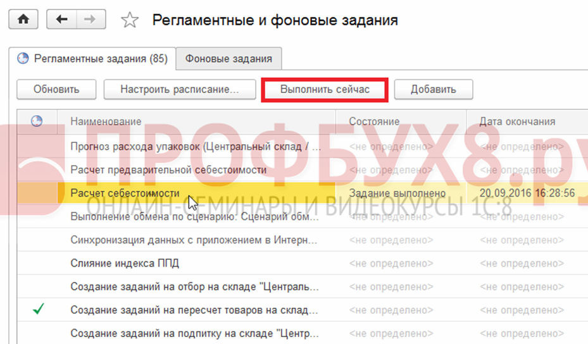Click the Задание выполнено status cell
Image resolution: width=588 pixels, height=344 pixels.
click(x=397, y=193)
